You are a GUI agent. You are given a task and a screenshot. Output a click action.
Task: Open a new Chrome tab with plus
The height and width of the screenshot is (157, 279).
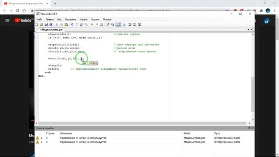pos(55,3)
